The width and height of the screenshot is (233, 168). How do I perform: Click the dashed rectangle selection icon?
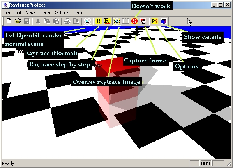(125, 21)
